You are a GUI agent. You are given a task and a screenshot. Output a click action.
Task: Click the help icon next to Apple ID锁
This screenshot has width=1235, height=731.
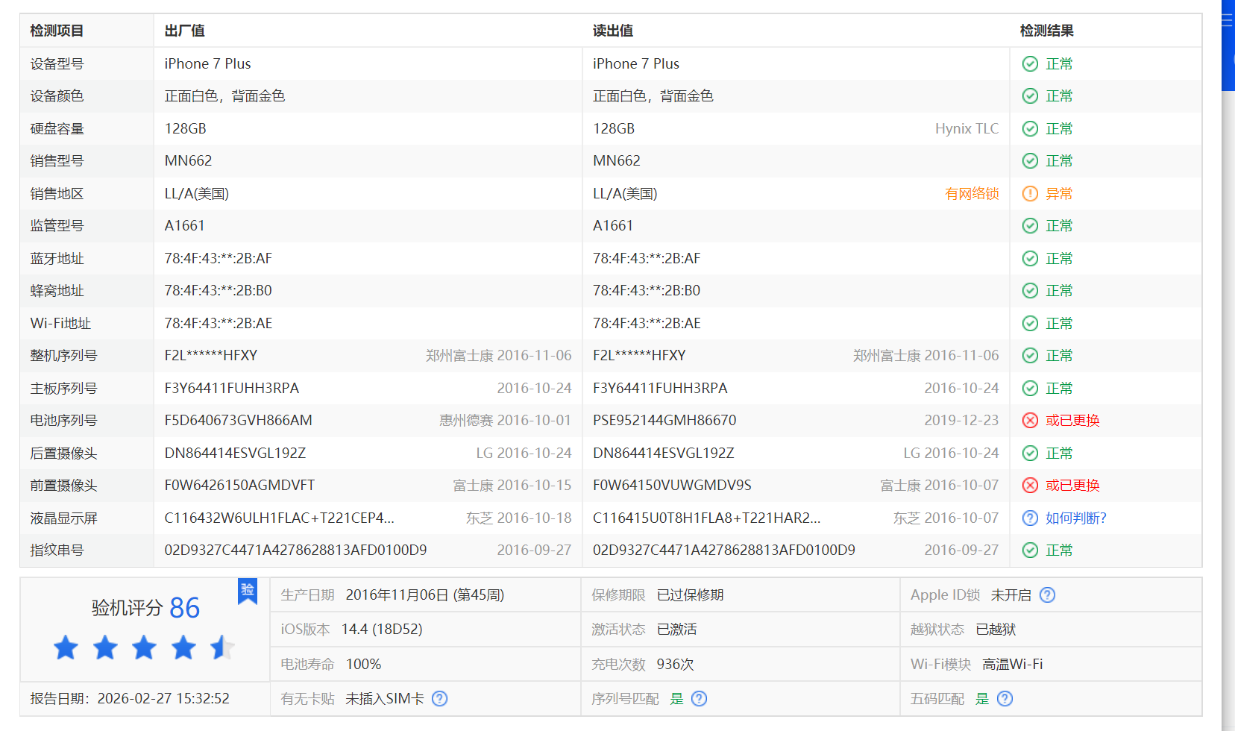[1047, 595]
